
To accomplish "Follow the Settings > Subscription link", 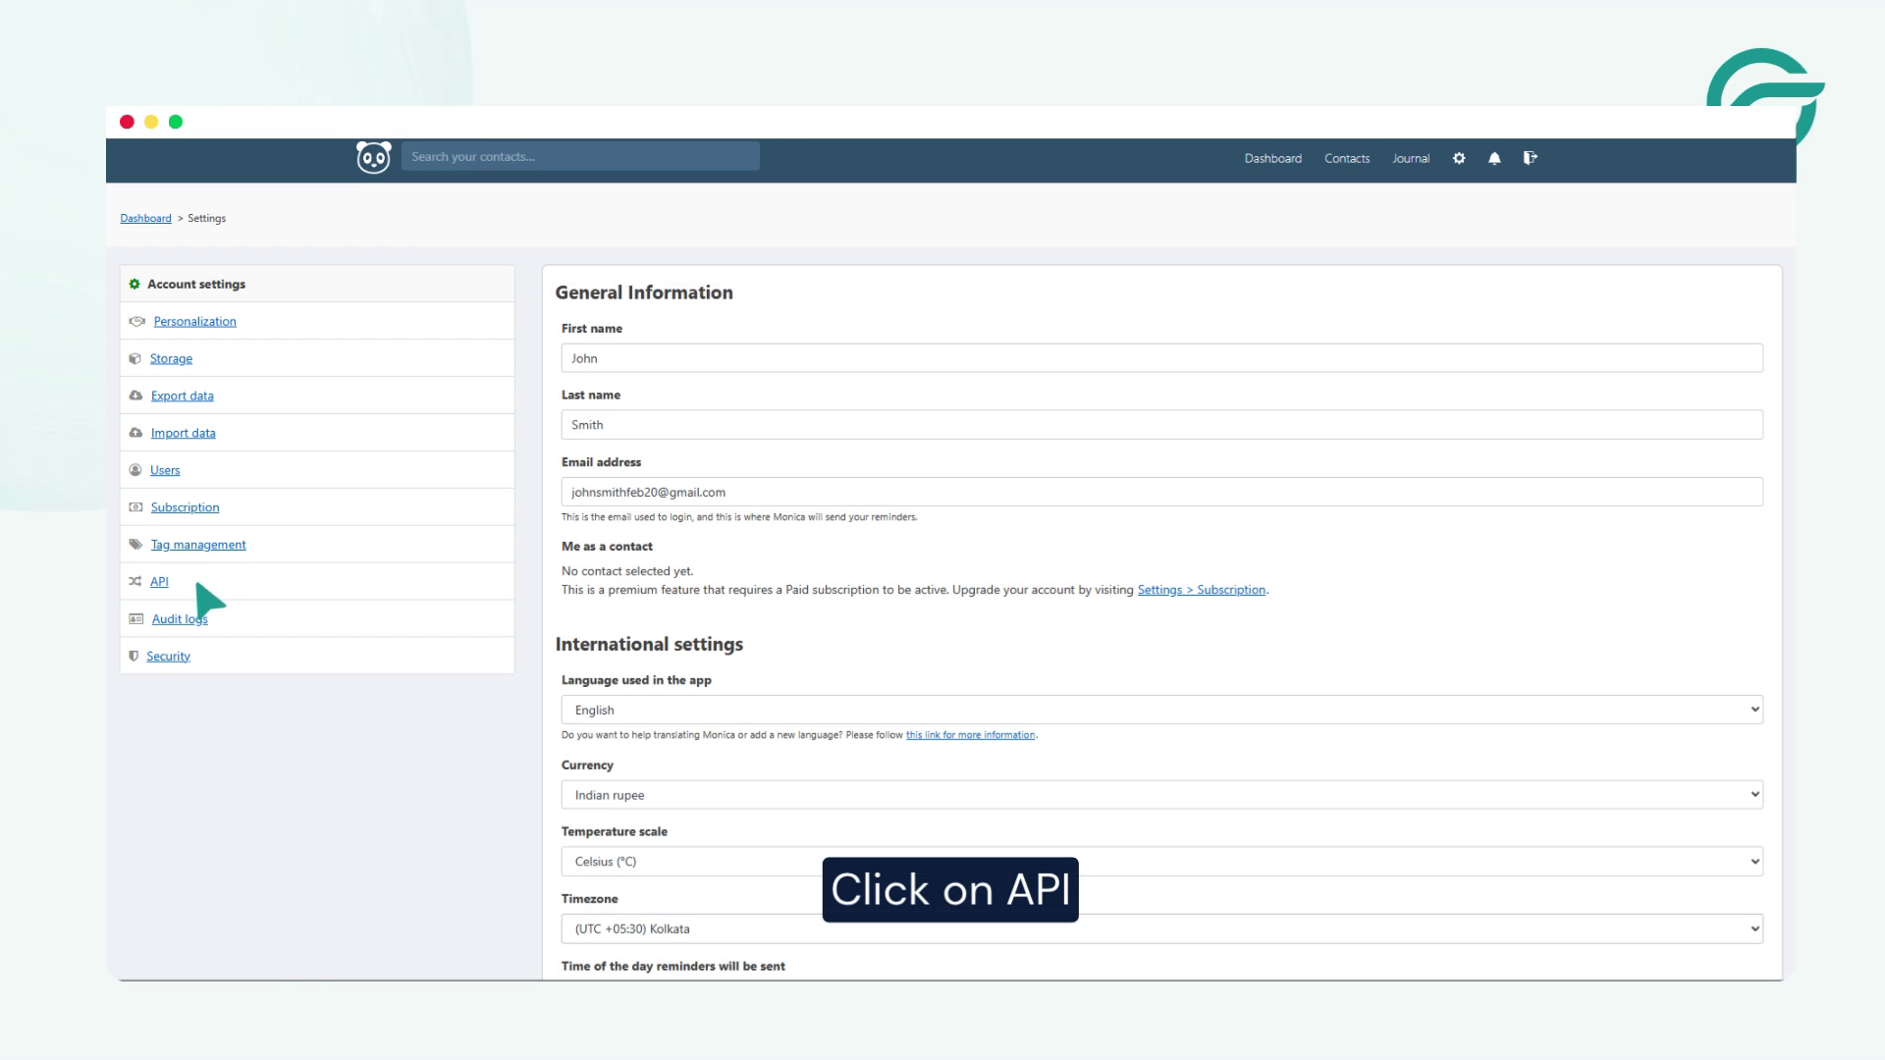I will (1202, 590).
